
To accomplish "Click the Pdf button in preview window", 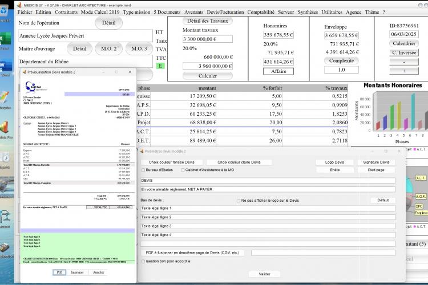I will point(59,272).
